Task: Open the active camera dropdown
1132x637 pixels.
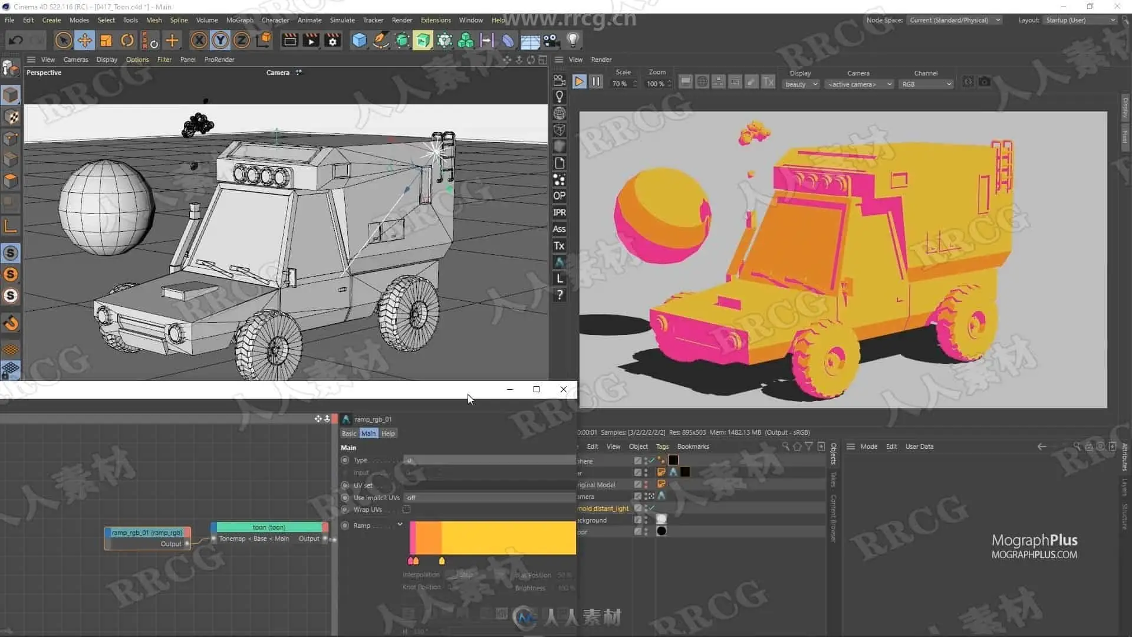Action: point(858,84)
